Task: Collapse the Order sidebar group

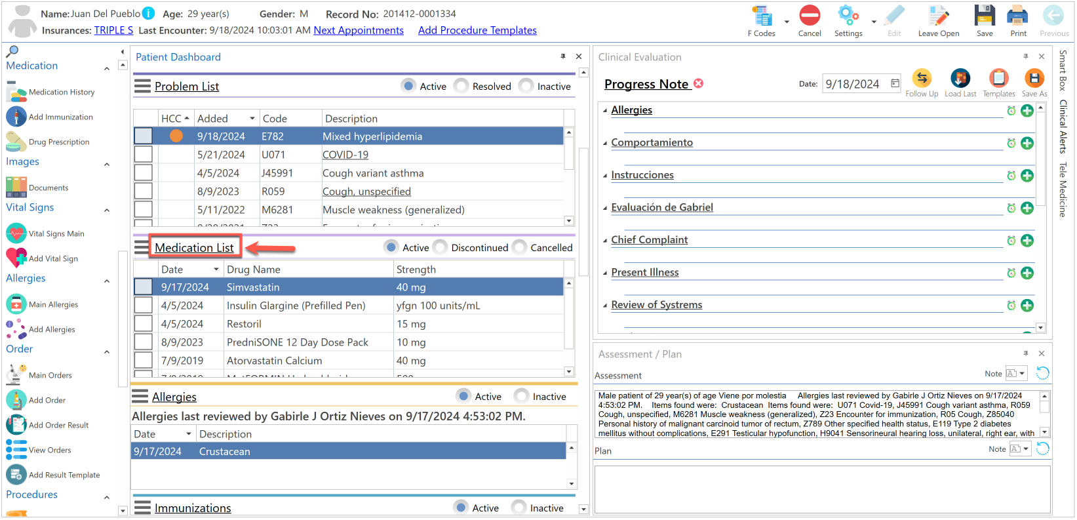Action: click(107, 352)
